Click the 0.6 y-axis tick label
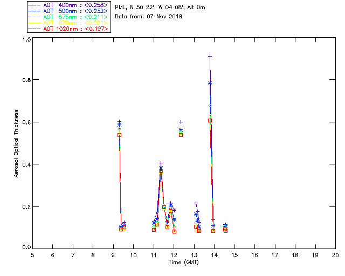Screen dimensions: 345x276 coord(26,122)
